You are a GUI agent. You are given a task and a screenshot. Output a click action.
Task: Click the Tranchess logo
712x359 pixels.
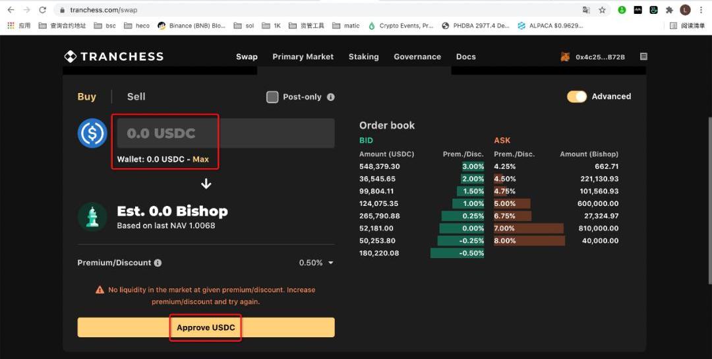pyautogui.click(x=113, y=57)
